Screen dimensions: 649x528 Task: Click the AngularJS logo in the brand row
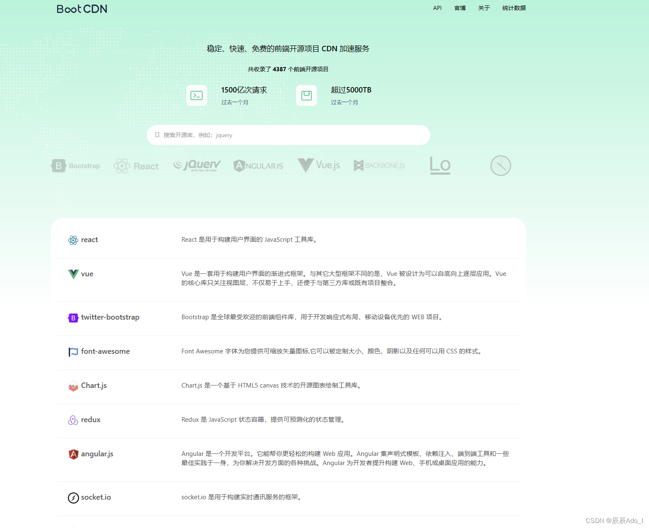(258, 165)
